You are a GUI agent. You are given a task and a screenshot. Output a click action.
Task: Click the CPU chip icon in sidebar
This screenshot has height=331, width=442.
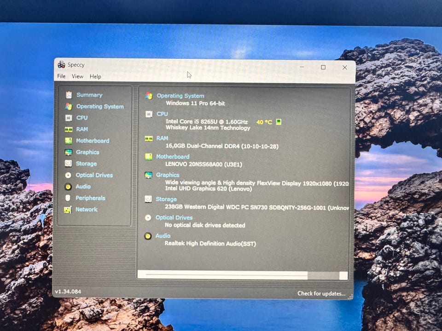pos(69,118)
